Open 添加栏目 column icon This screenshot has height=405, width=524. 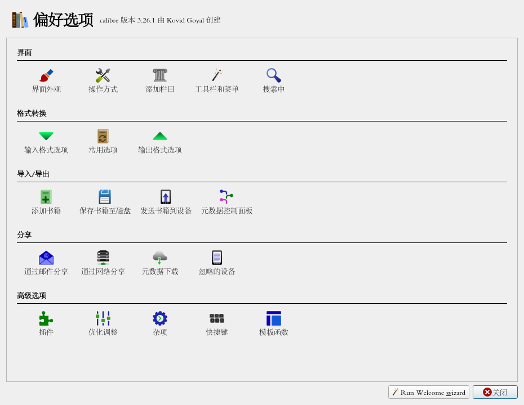point(160,75)
